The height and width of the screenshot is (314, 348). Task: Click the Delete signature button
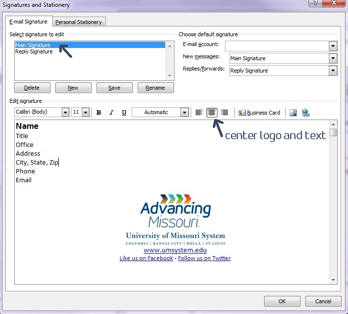click(32, 88)
